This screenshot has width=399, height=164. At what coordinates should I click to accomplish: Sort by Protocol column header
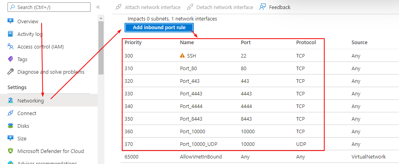pos(306,43)
